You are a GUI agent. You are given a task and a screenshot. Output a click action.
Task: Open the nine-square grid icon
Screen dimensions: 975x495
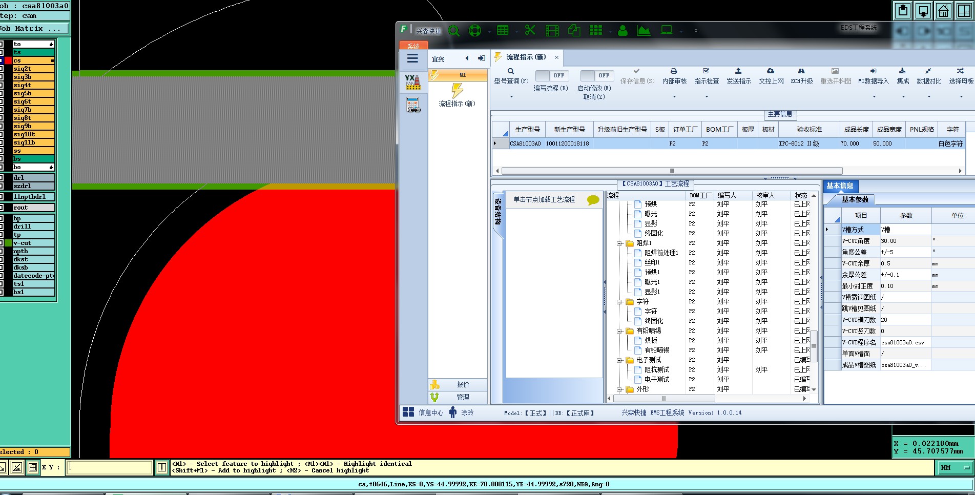pyautogui.click(x=596, y=30)
